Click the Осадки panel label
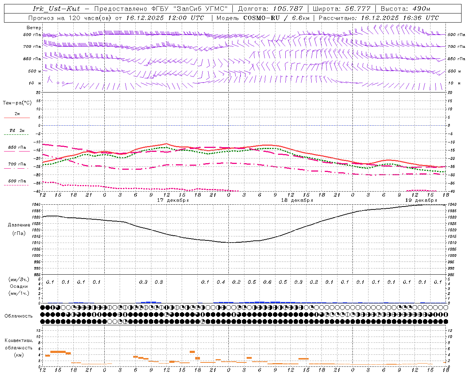Image resolution: width=467 pixels, height=373 pixels. pyautogui.click(x=19, y=286)
